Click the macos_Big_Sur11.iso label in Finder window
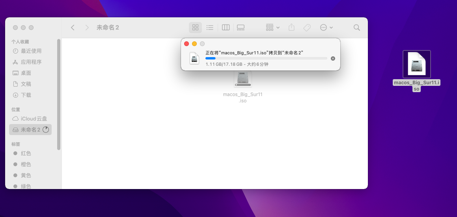Screen dimensions: 457x217 pos(243,98)
